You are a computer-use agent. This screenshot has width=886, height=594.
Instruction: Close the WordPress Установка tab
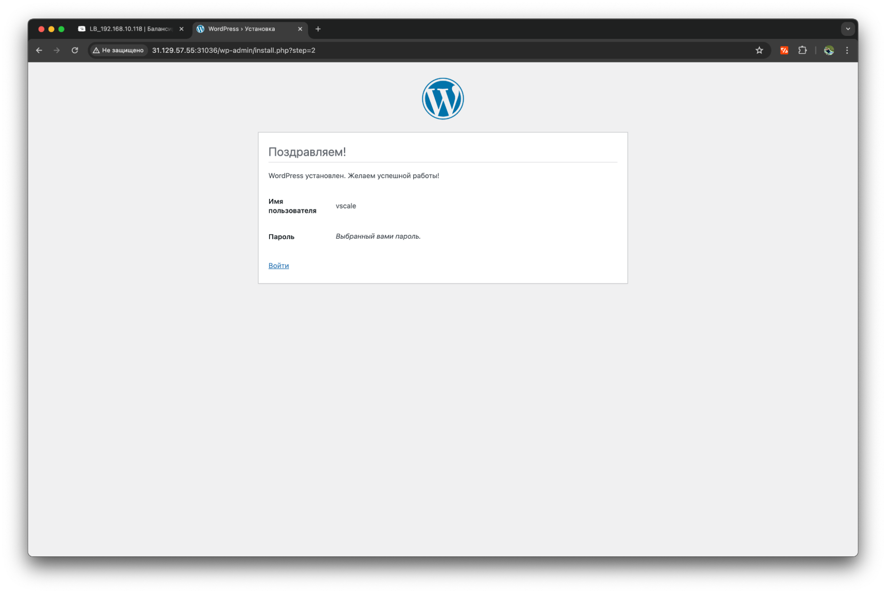300,29
